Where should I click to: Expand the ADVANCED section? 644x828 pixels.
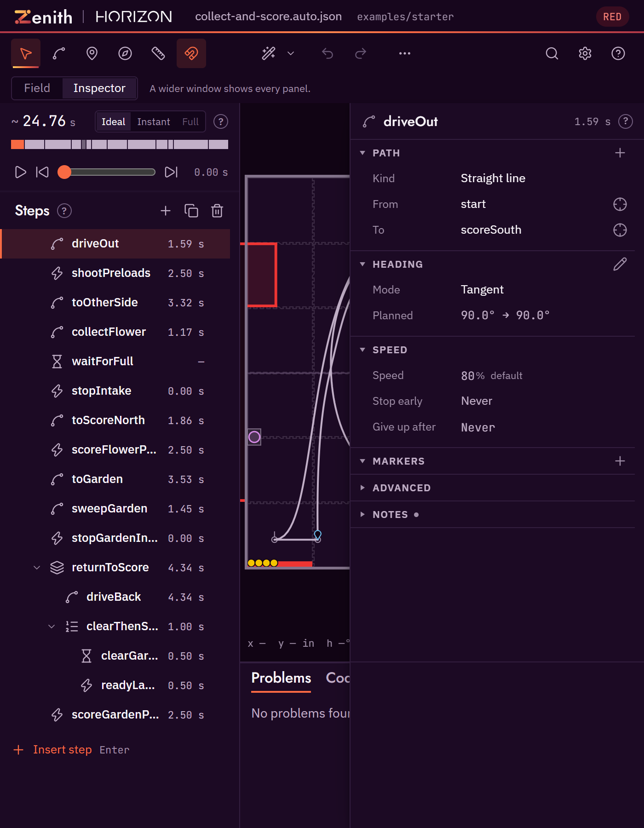coord(362,488)
